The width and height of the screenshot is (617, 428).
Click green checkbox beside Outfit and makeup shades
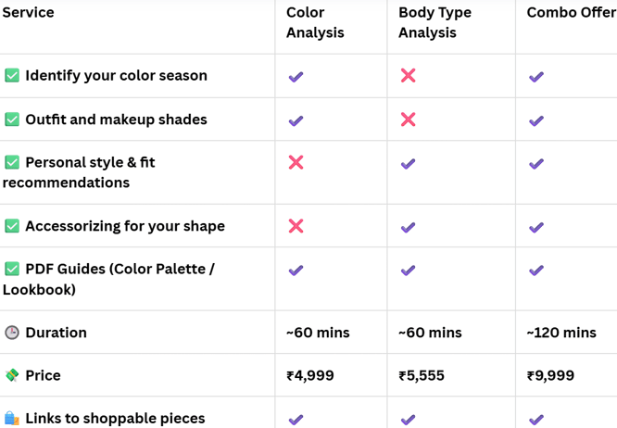point(12,120)
